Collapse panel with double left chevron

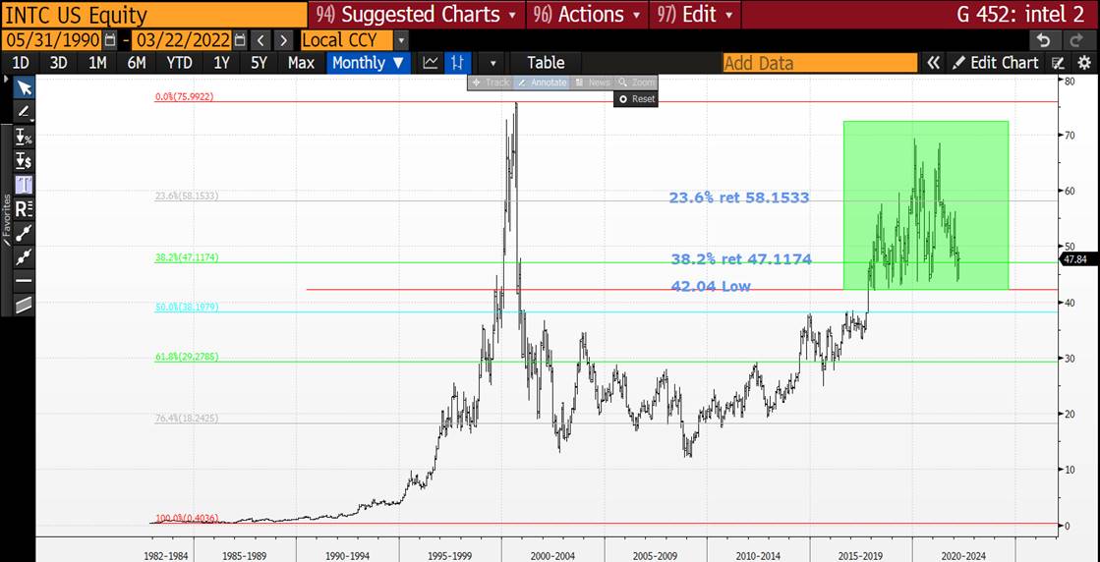point(933,63)
